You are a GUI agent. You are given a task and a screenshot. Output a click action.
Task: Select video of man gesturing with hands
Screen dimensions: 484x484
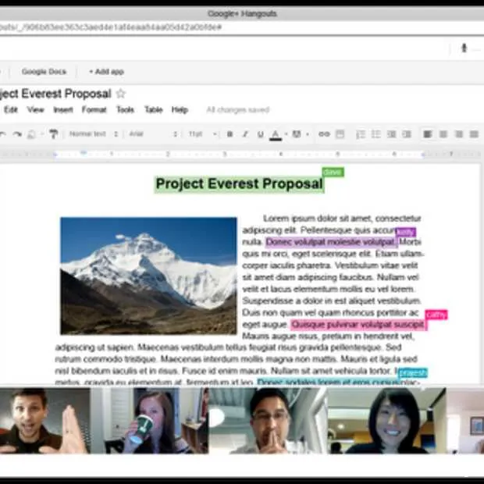[x=45, y=421]
